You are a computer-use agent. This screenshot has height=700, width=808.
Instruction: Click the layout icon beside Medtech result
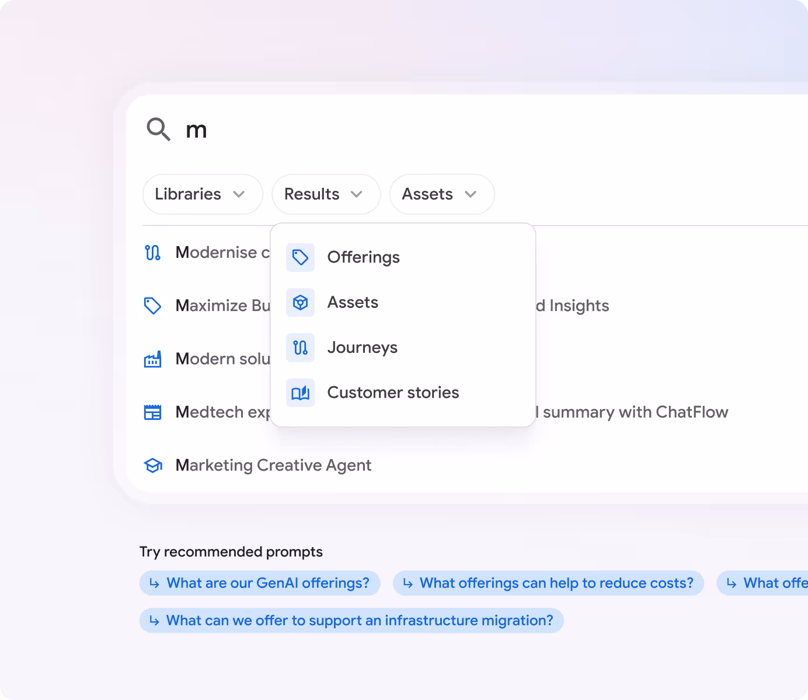coord(152,412)
